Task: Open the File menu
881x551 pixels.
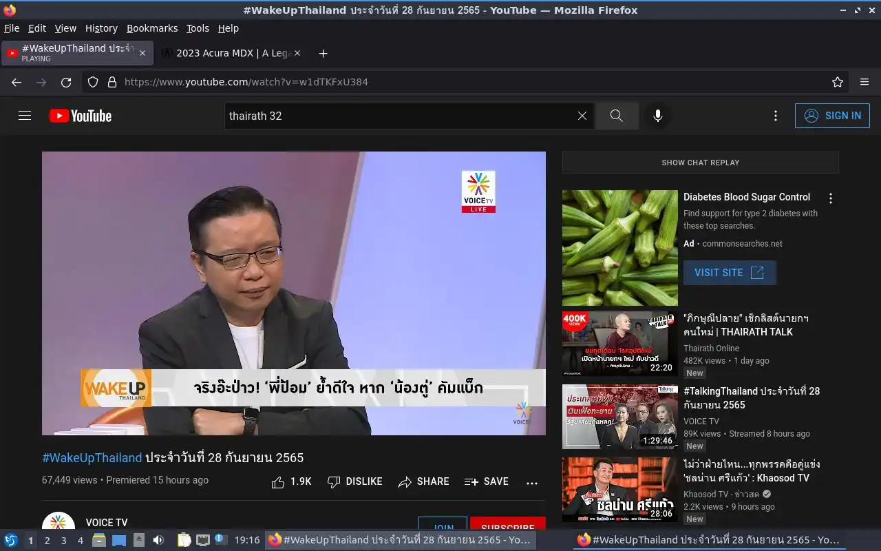Action: coord(12,28)
